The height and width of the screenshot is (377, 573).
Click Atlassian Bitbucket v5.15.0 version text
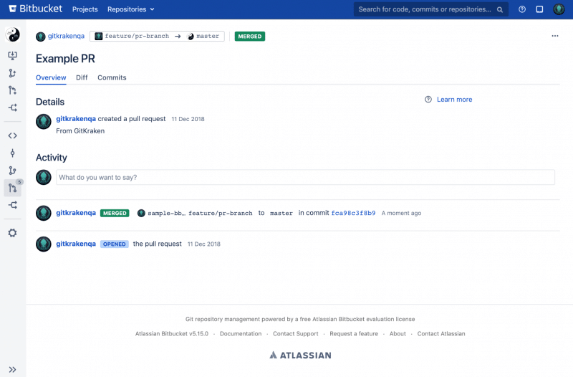172,334
